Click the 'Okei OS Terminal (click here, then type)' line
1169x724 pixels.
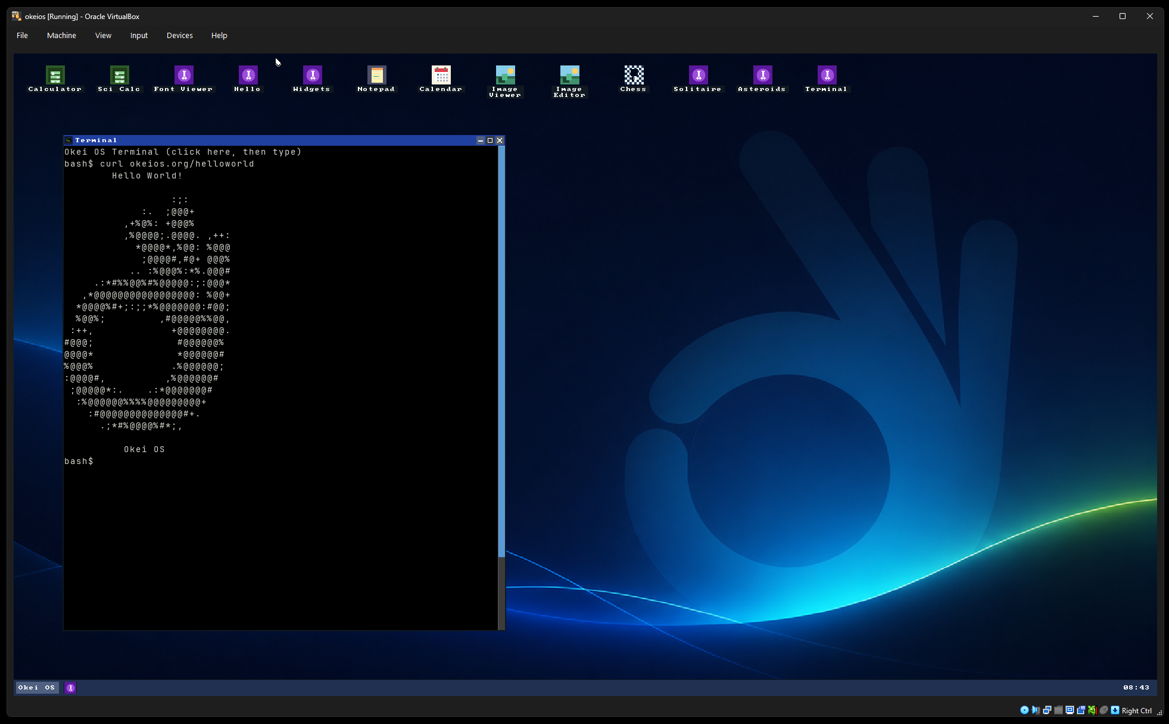(183, 152)
